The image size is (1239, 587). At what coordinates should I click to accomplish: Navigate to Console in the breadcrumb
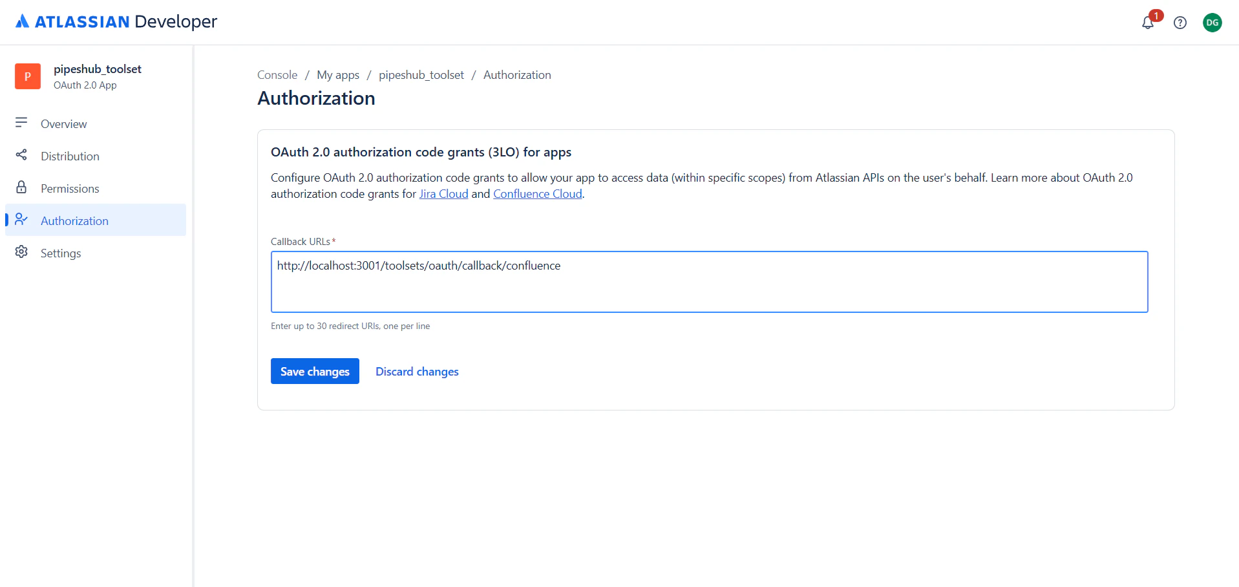(277, 74)
